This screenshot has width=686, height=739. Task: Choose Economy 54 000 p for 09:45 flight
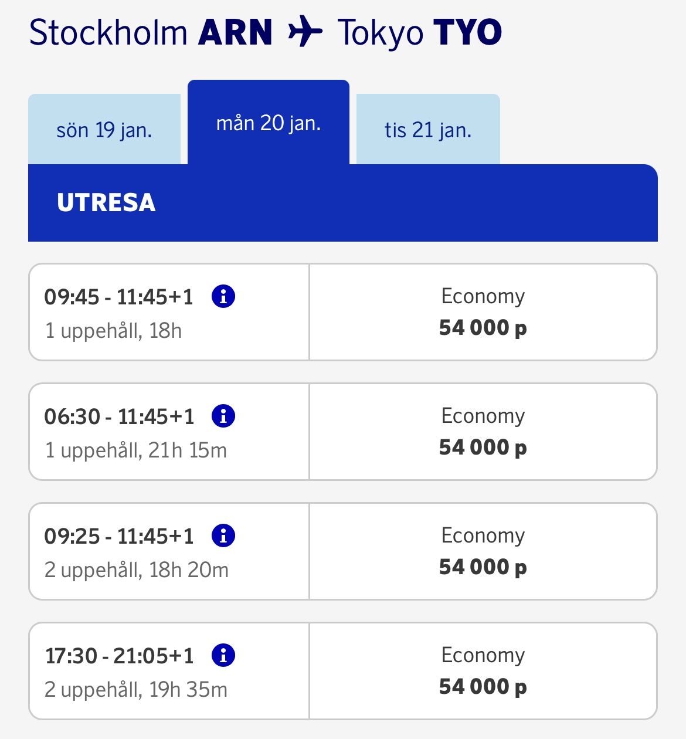point(483,312)
